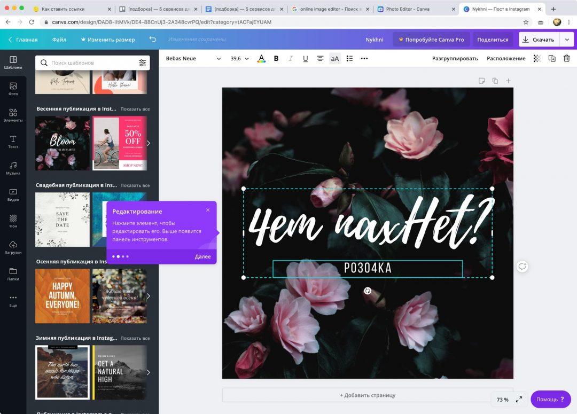Open the Музыка panel

[x=12, y=168]
